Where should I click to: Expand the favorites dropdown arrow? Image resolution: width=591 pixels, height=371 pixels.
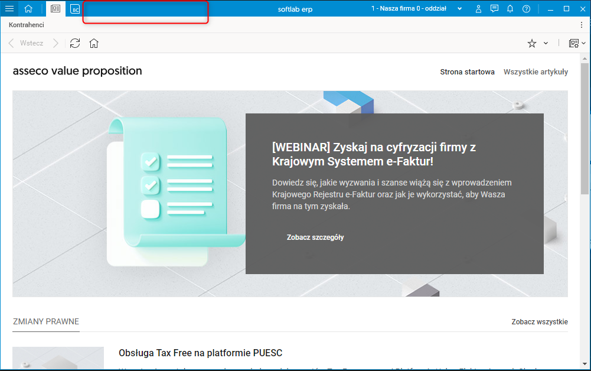coord(546,43)
